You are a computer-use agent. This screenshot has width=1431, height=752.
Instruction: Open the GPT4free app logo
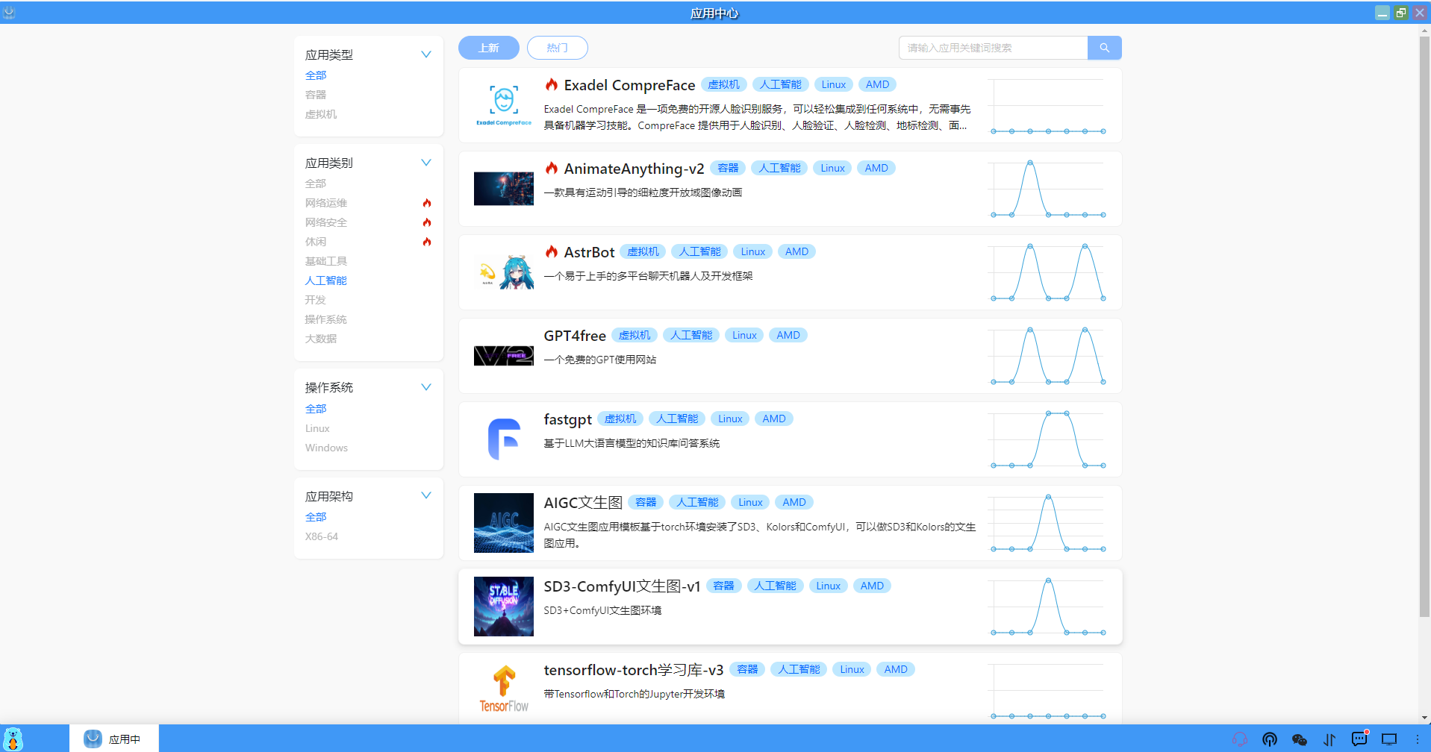click(504, 356)
